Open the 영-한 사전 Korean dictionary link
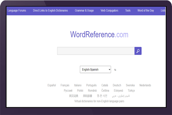Viewport: 172px width, 115px height. tap(102, 96)
